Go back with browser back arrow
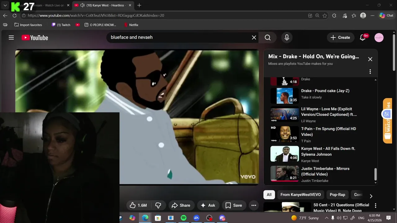Viewport: 397px width, 223px height. click(x=5, y=15)
